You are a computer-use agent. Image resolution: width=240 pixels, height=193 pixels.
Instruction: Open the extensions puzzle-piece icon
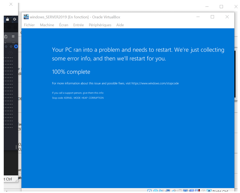click(x=6, y=37)
